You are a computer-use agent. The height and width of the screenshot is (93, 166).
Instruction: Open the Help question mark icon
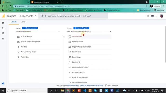coord(152,16)
